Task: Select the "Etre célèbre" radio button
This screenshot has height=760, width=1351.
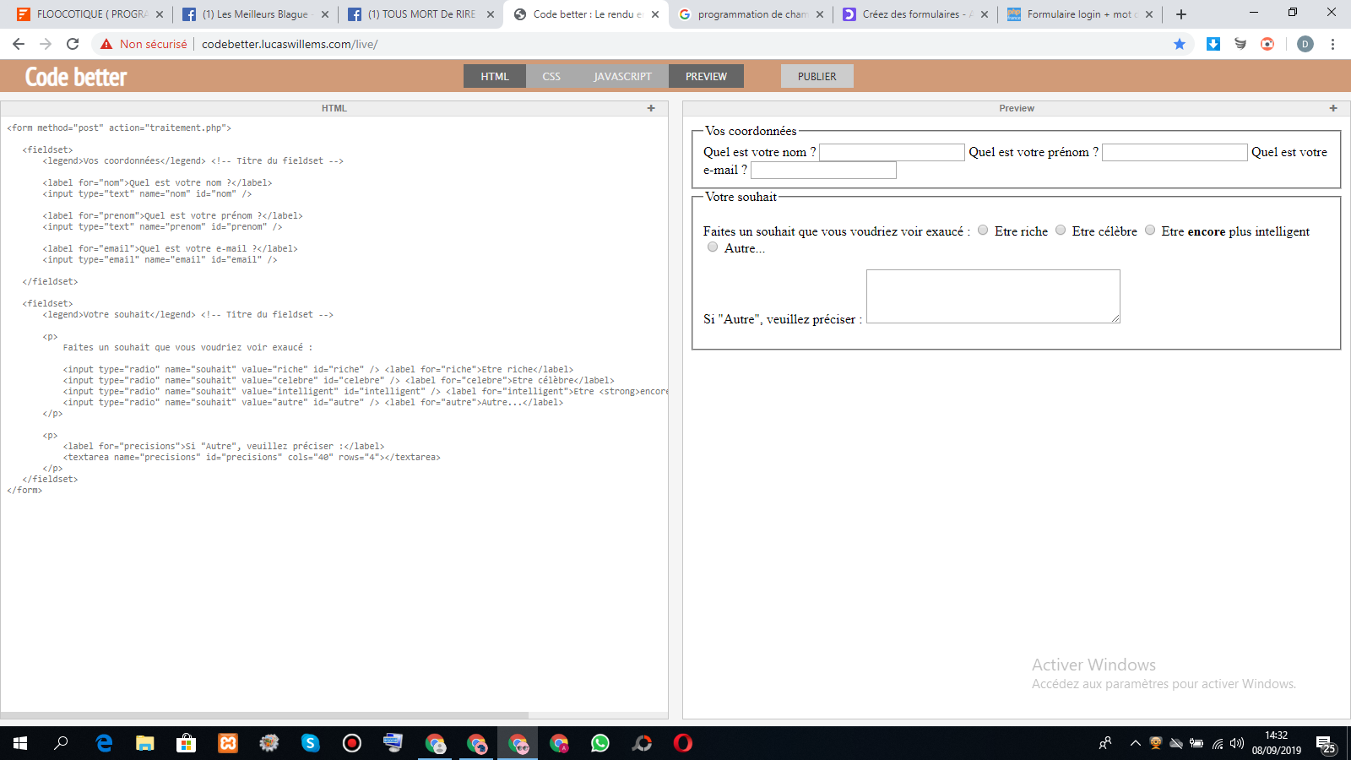Action: pyautogui.click(x=1061, y=231)
